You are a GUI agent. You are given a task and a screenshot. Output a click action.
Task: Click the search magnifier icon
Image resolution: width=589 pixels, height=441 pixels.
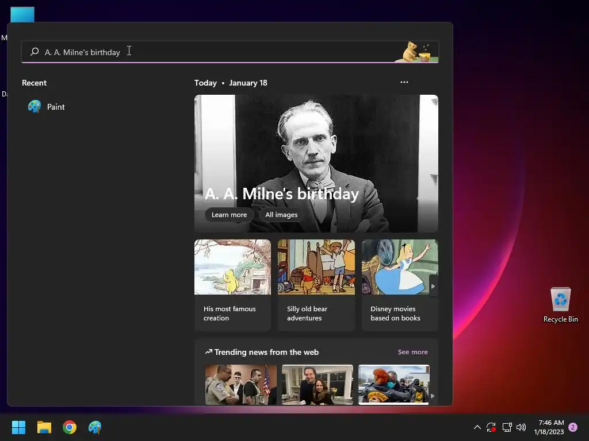click(x=35, y=52)
